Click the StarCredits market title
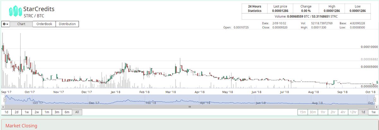Screen dimensions: 379x130 pos(39,9)
